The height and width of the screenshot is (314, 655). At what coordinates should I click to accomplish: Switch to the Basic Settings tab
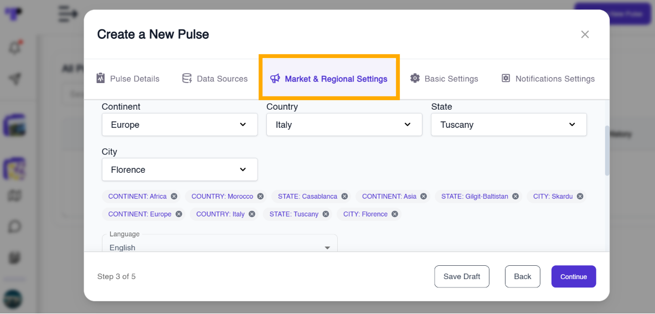(x=444, y=79)
